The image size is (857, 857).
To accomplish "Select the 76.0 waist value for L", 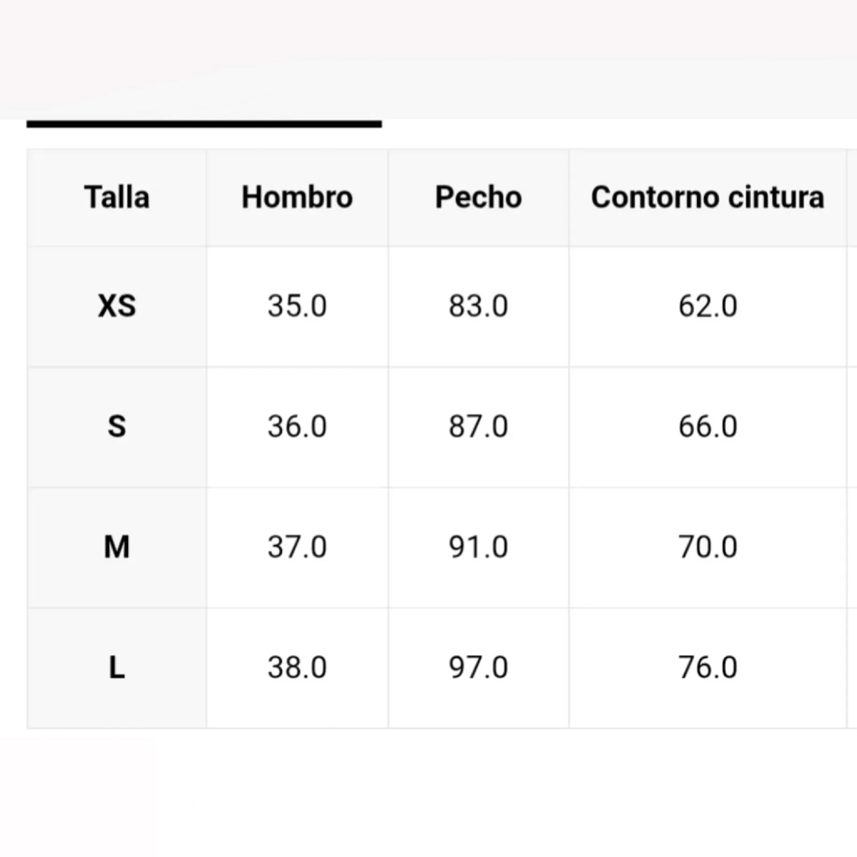I will click(707, 668).
